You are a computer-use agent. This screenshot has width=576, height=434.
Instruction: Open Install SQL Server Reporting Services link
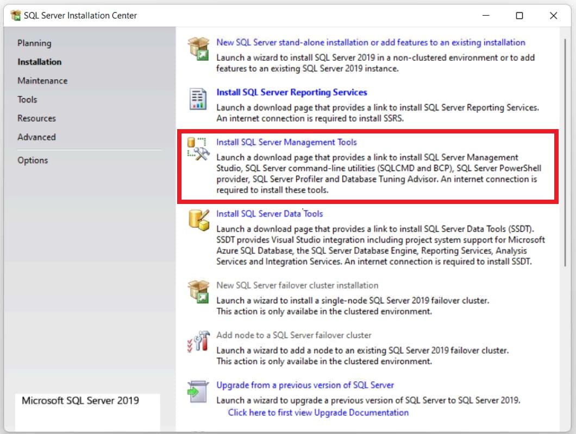pos(292,92)
